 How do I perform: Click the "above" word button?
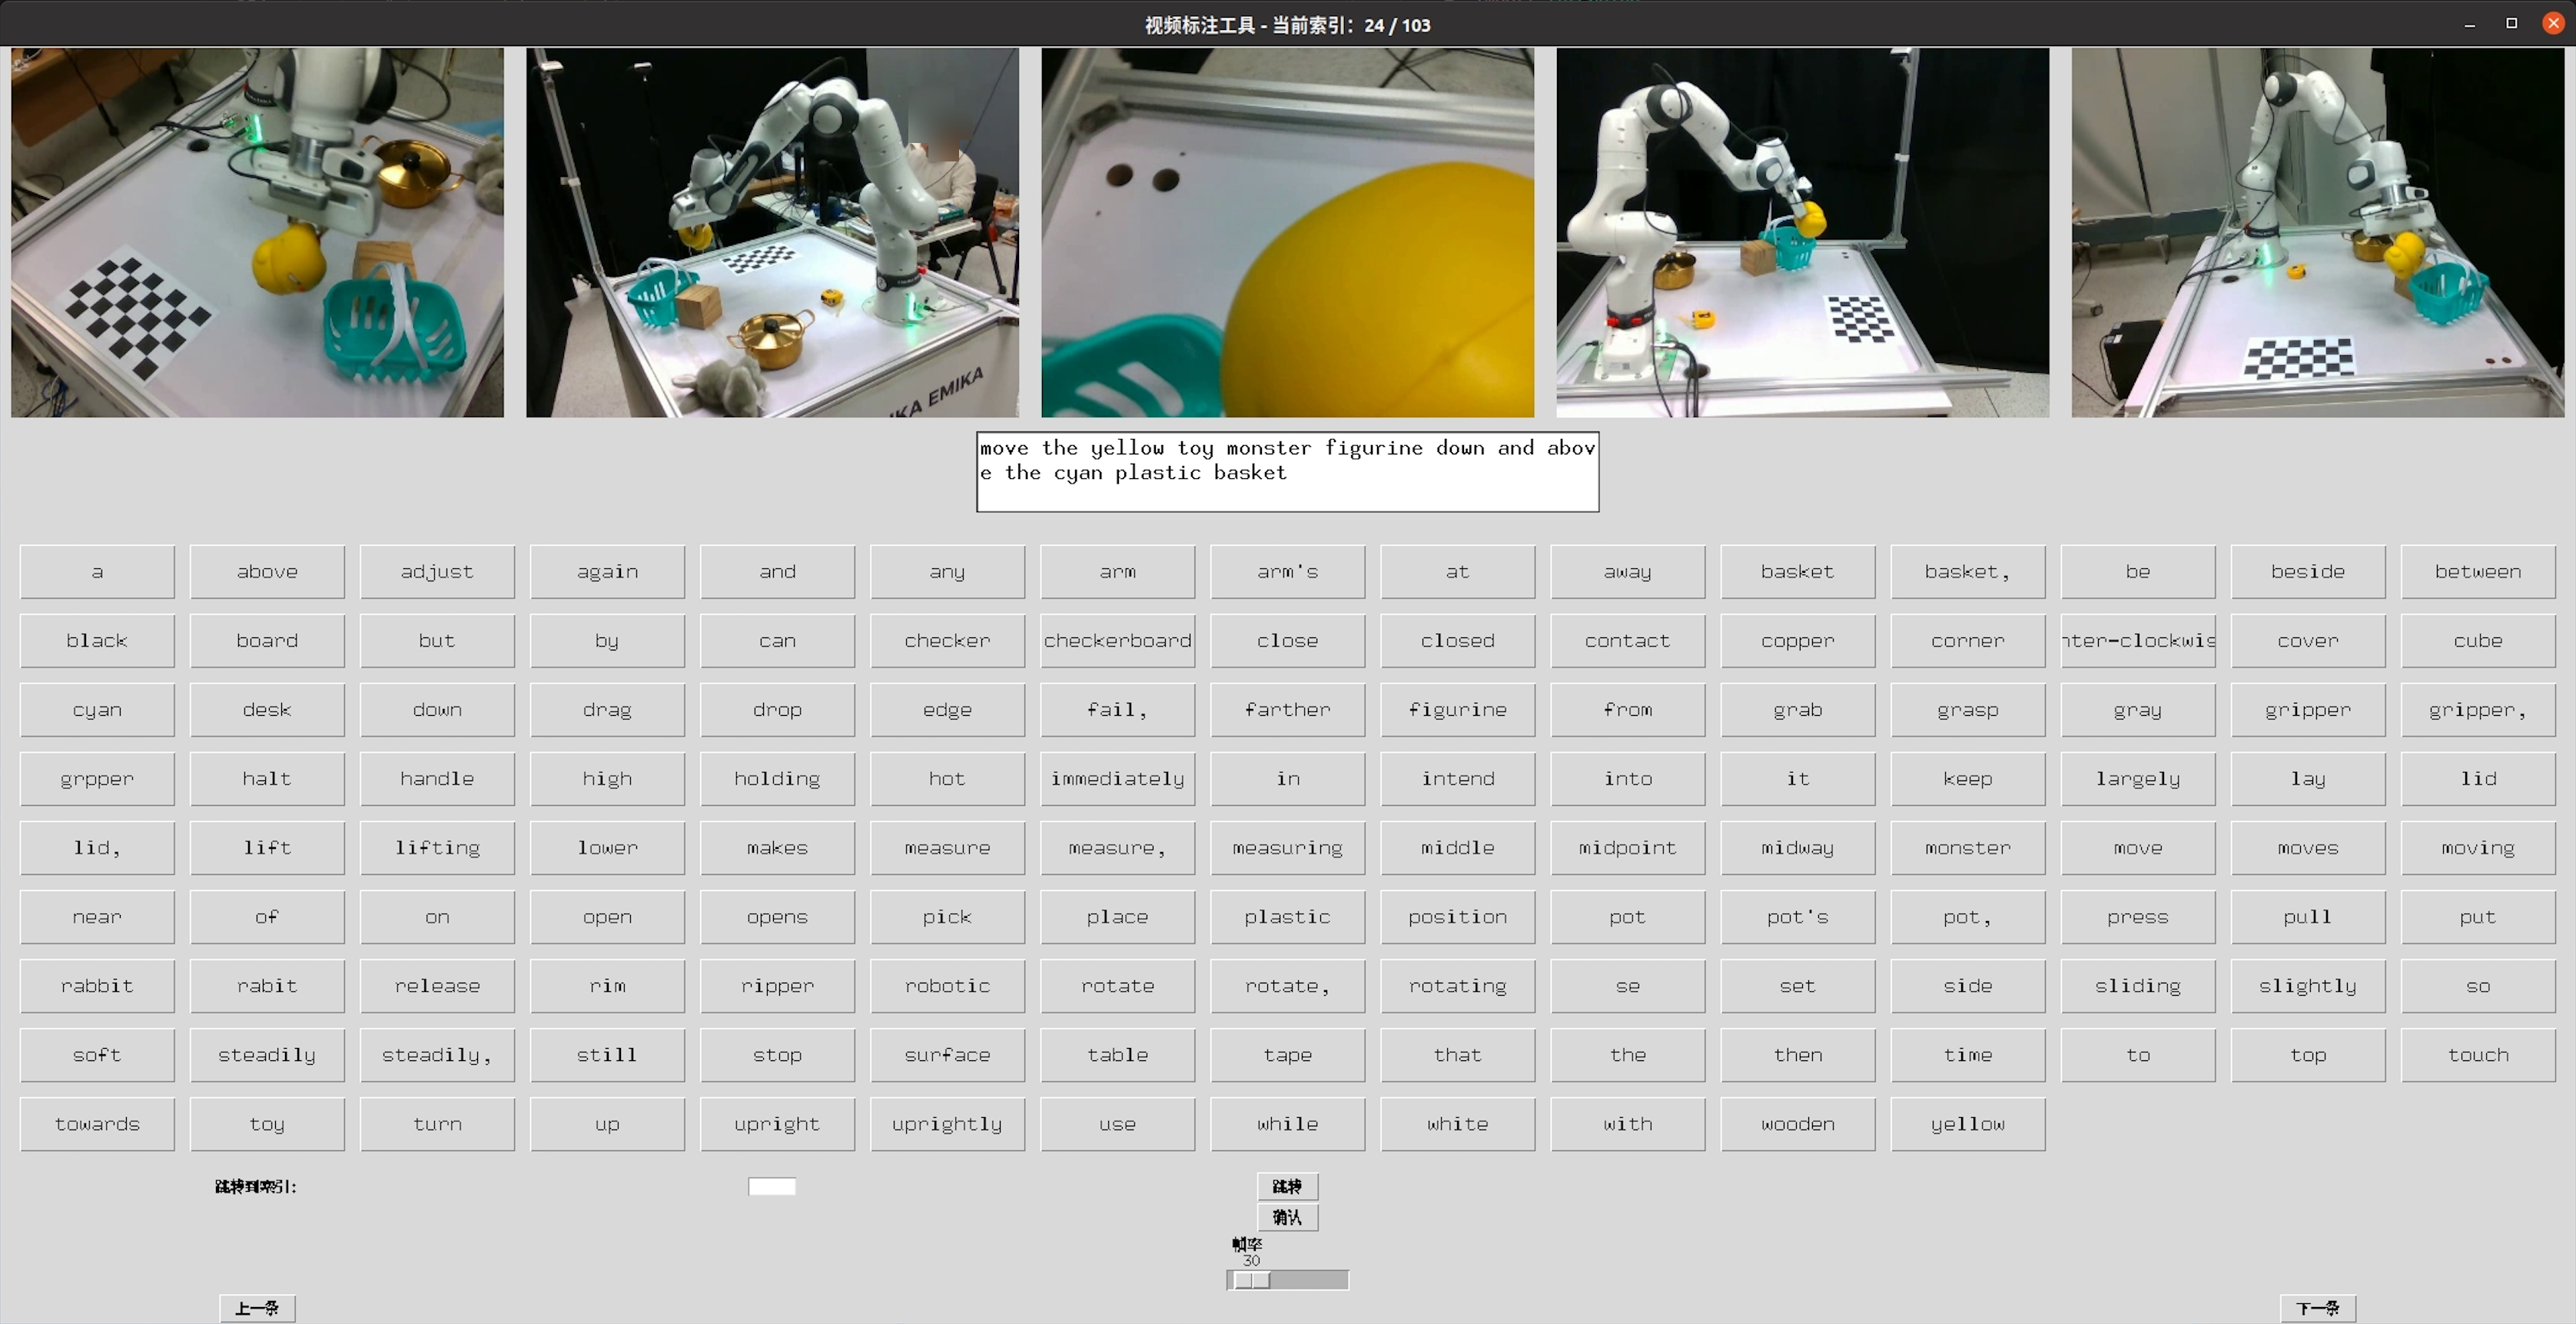(x=267, y=571)
